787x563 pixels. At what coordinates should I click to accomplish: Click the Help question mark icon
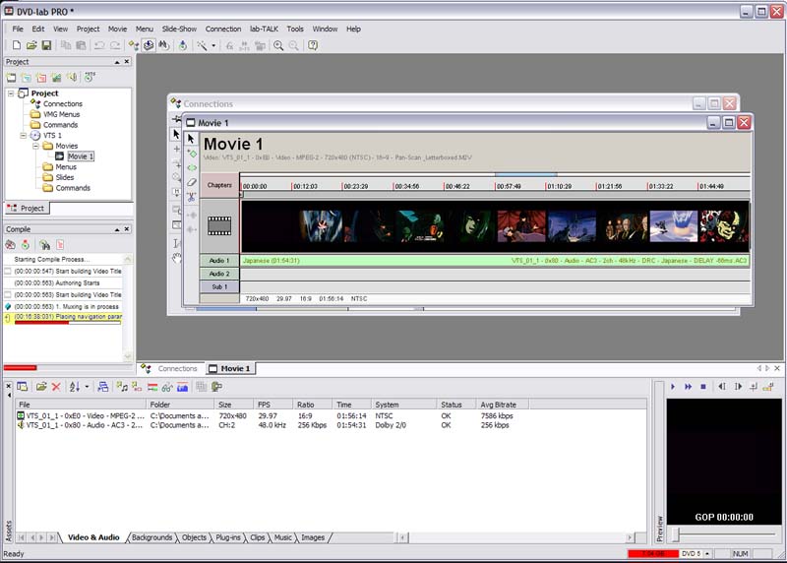(x=313, y=45)
